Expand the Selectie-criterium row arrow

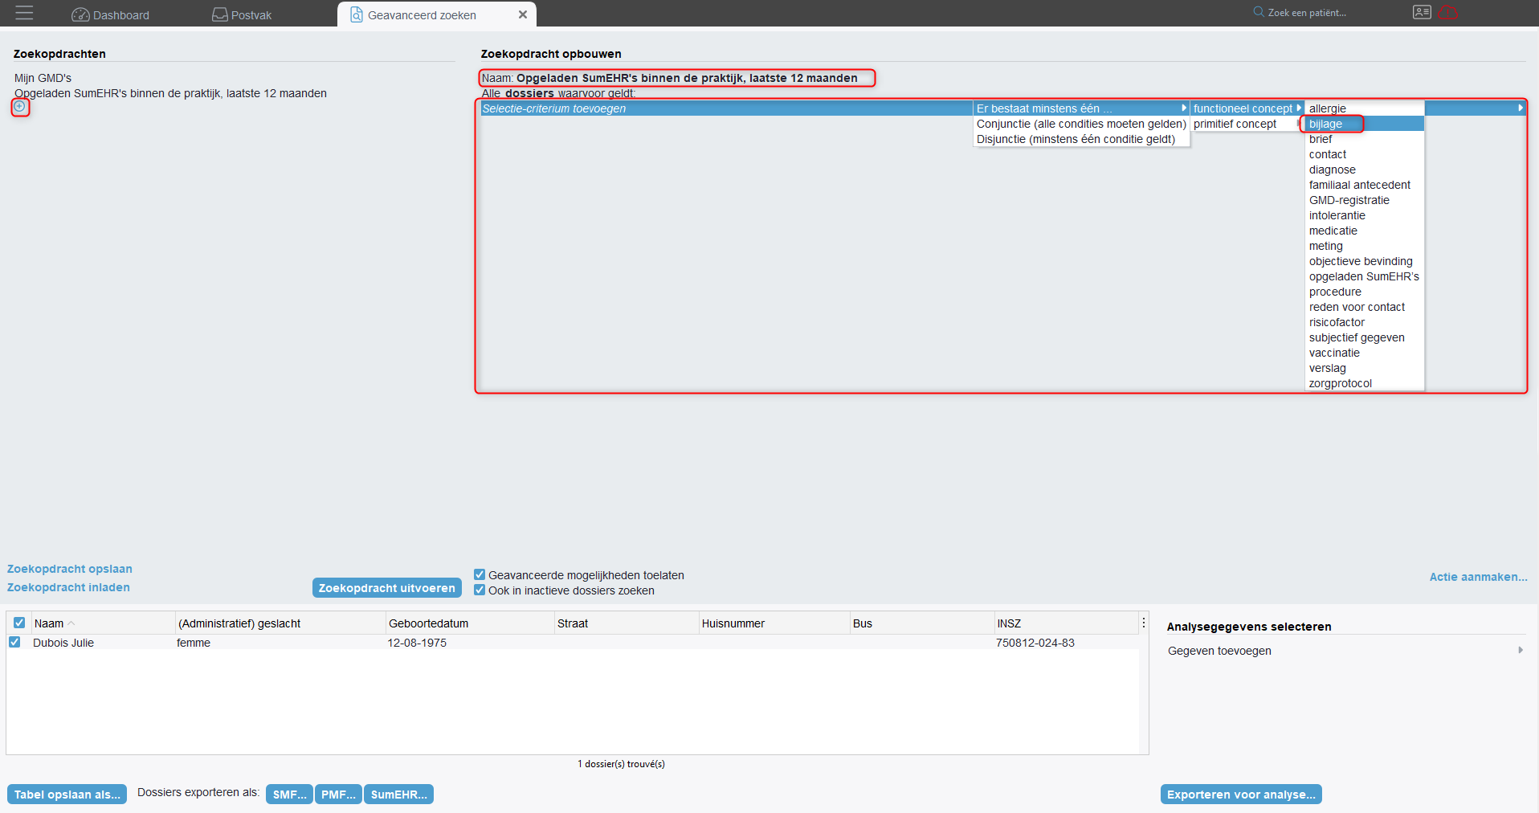pyautogui.click(x=1520, y=108)
